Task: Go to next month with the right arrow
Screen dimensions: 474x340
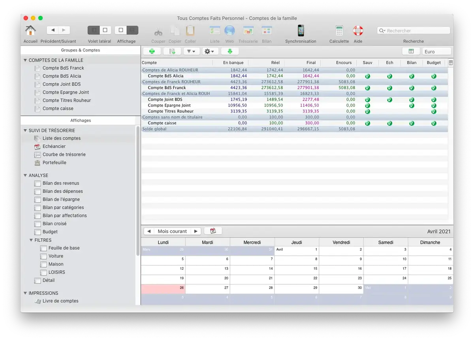Action: [x=196, y=231]
